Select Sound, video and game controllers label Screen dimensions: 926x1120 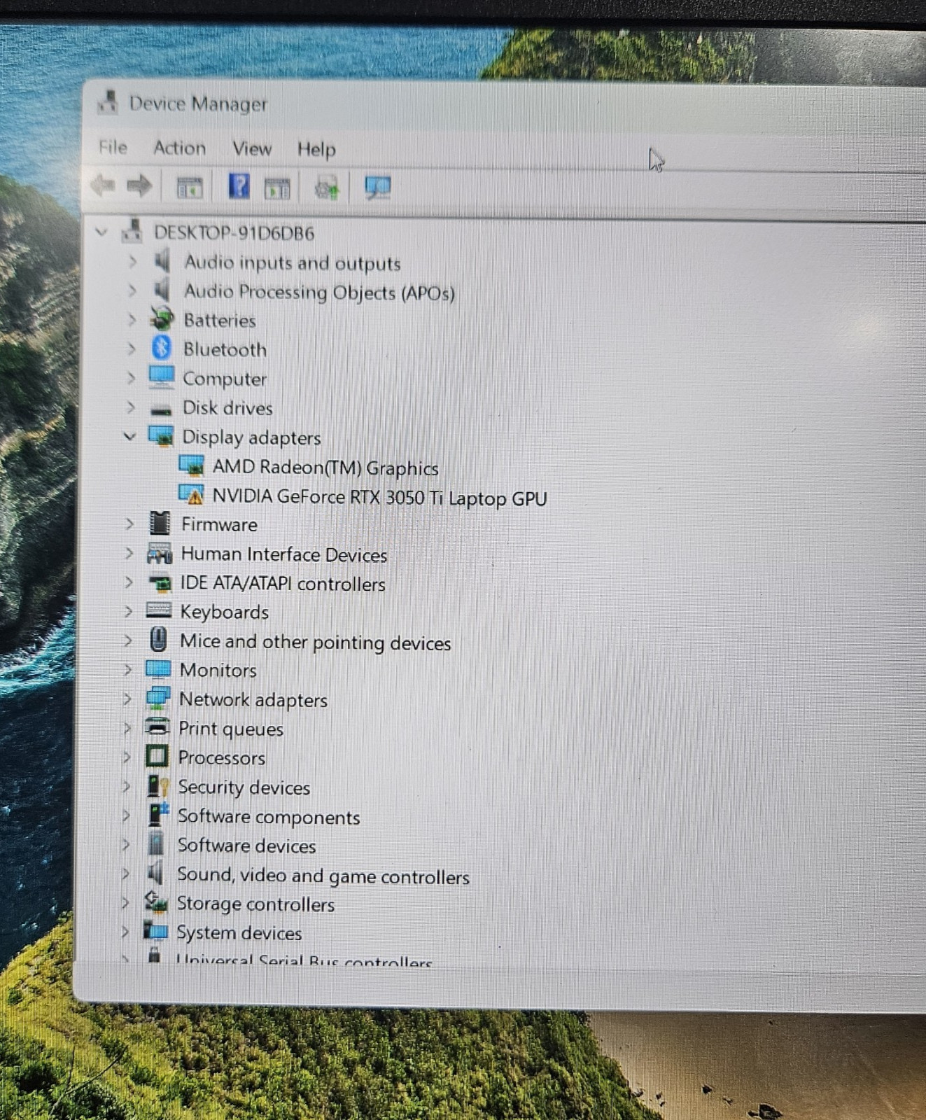(x=323, y=876)
